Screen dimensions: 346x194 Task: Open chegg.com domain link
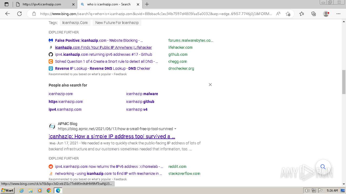click(178, 61)
